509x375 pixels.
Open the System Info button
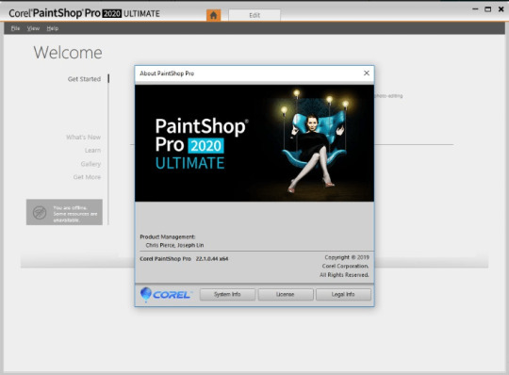(x=227, y=294)
